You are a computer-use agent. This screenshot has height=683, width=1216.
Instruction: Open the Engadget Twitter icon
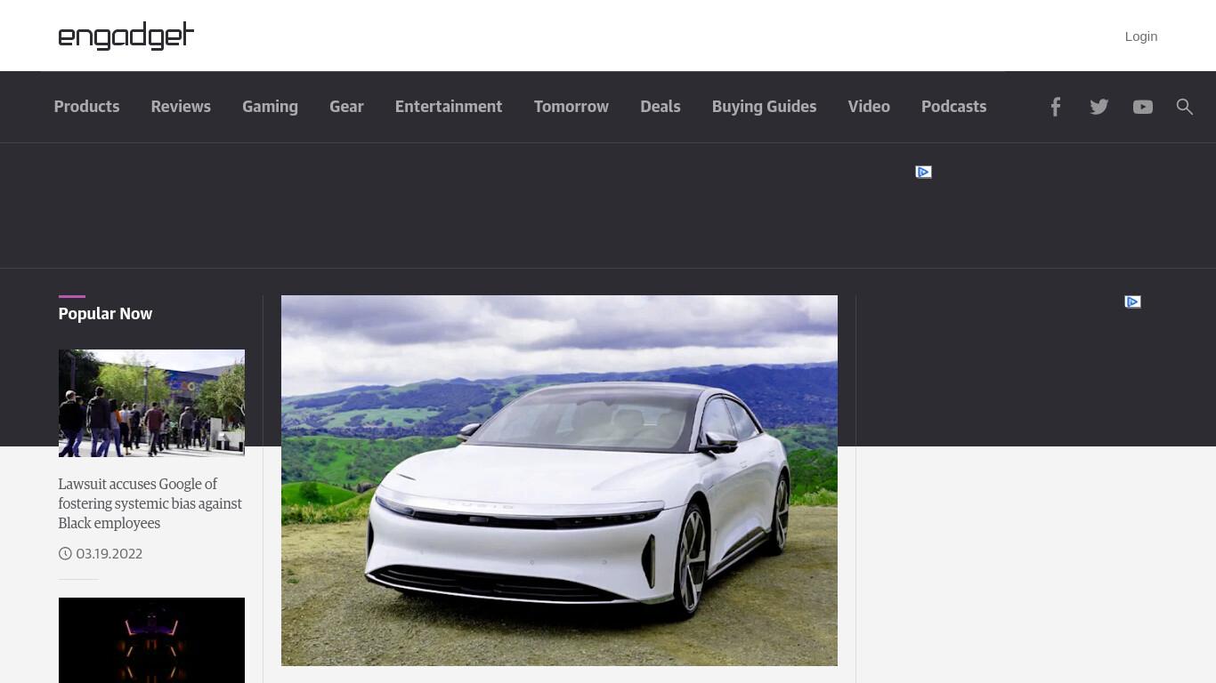(x=1099, y=107)
